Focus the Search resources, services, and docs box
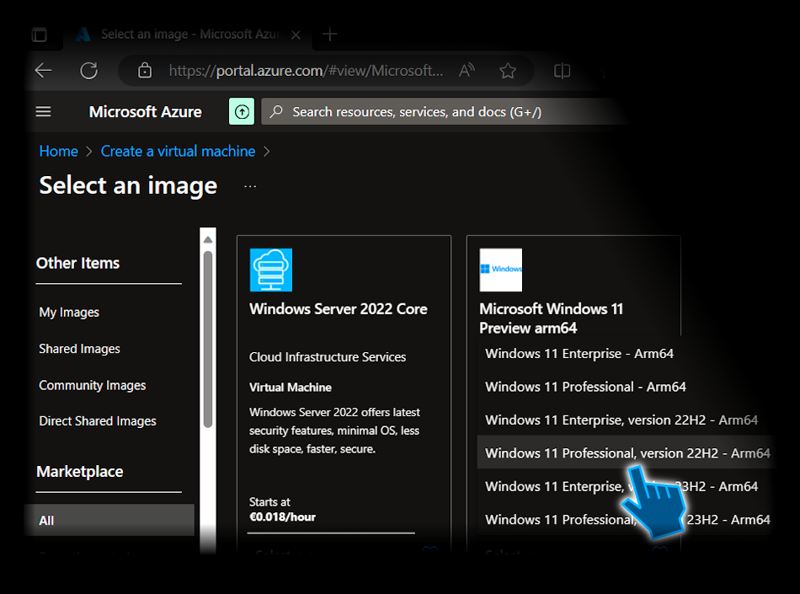800x594 pixels. [x=444, y=111]
